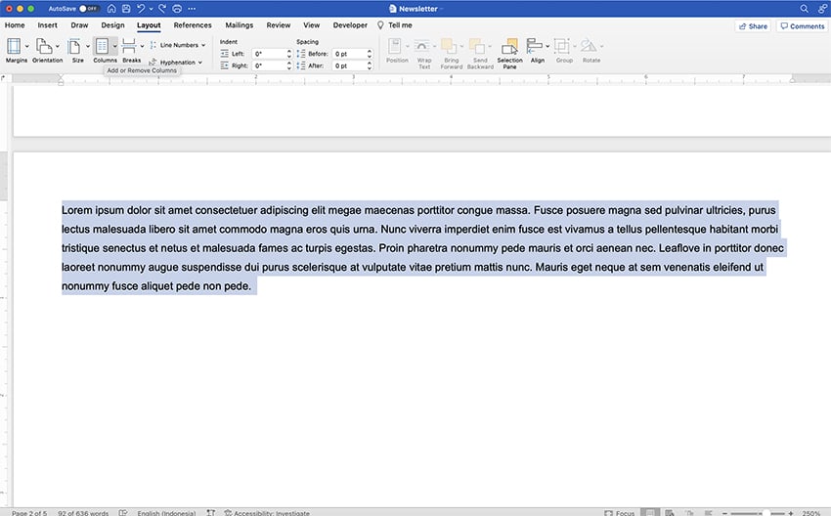The height and width of the screenshot is (516, 831).
Task: Expand the Breaks dropdown arrow
Action: tap(142, 46)
